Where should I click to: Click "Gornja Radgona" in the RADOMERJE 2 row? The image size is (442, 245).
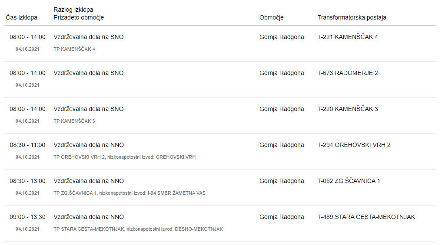coord(282,73)
